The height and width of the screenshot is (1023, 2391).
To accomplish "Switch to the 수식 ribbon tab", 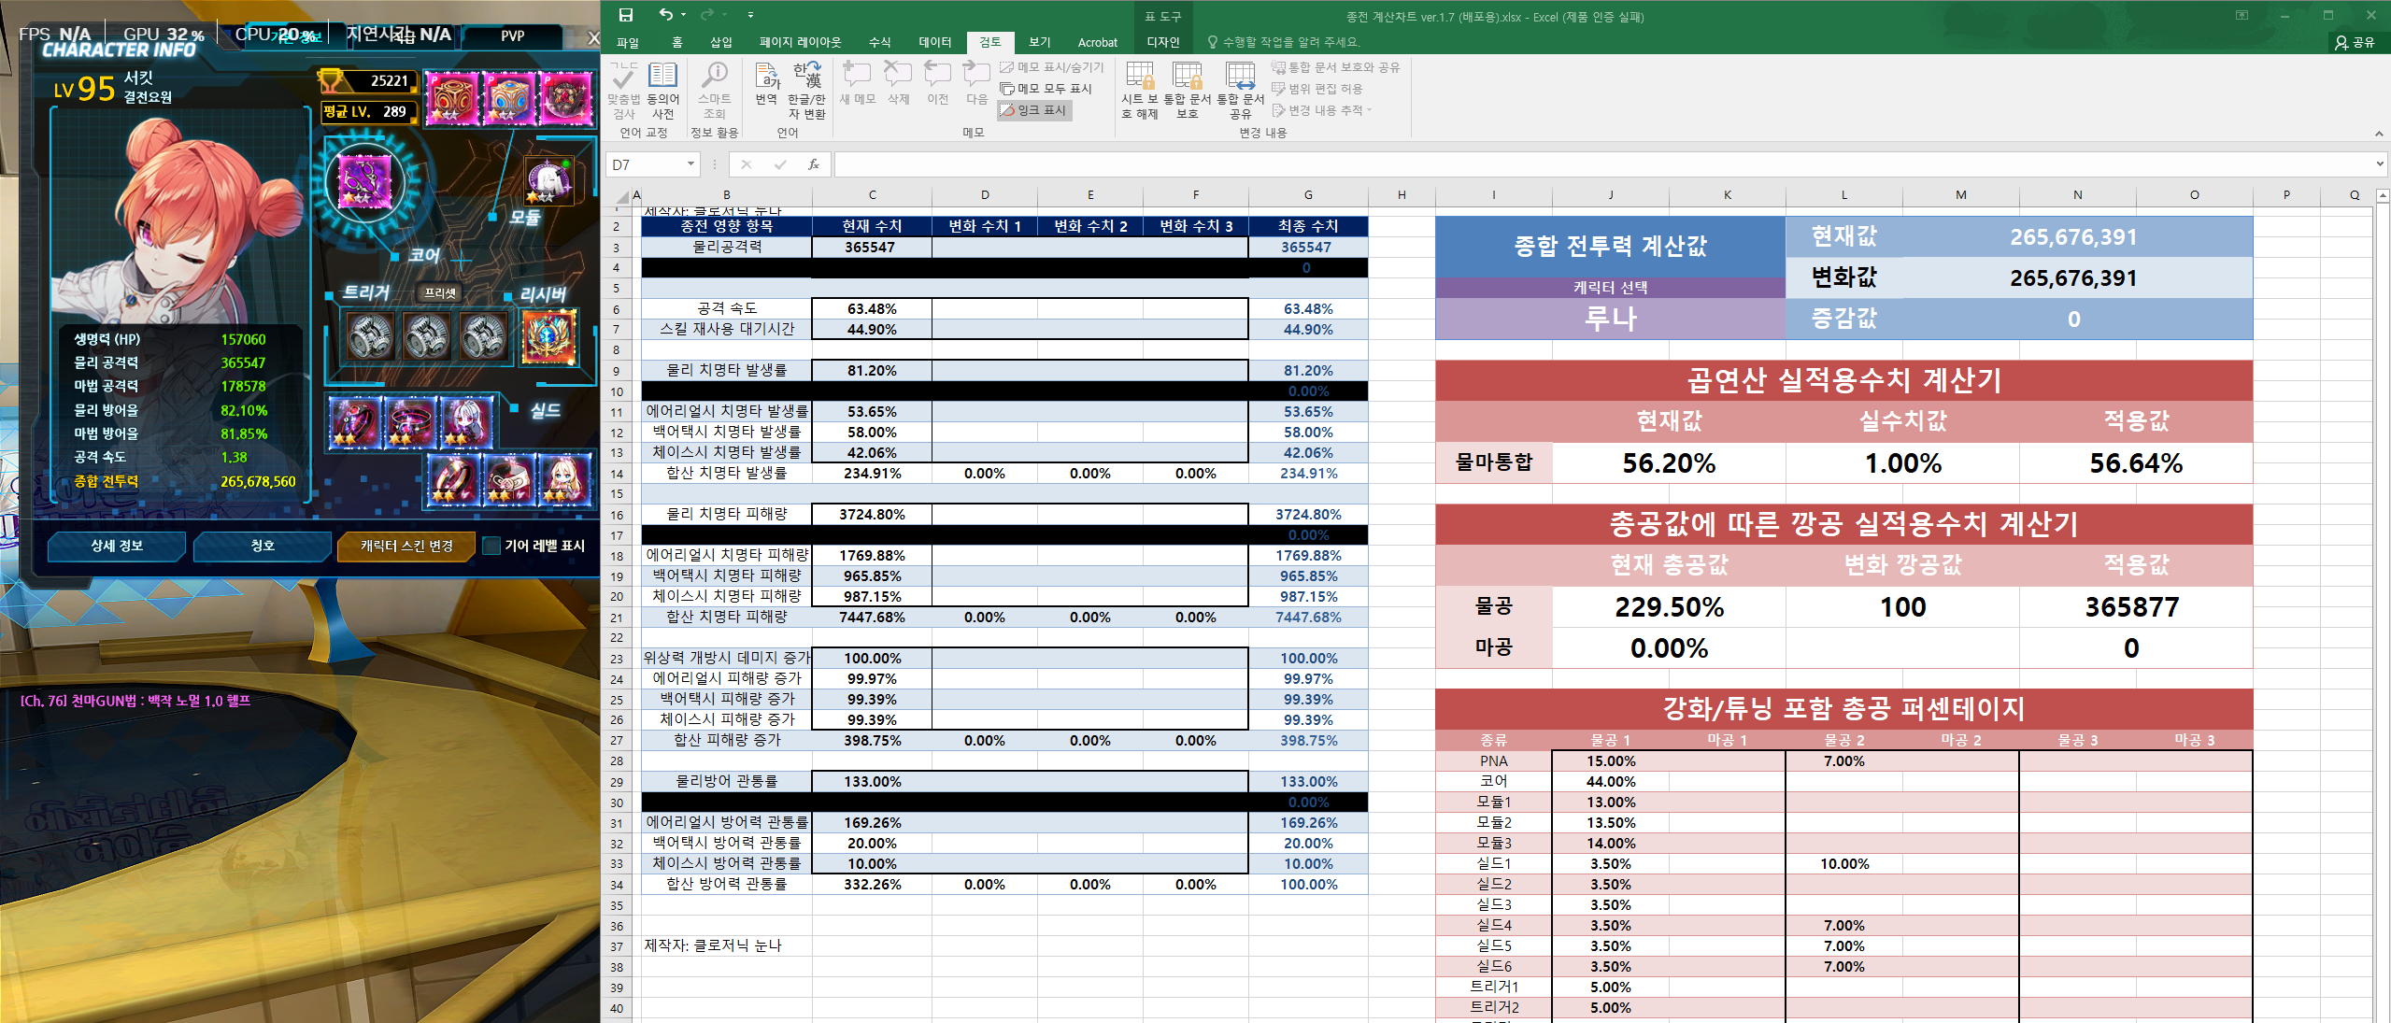I will coord(879,42).
